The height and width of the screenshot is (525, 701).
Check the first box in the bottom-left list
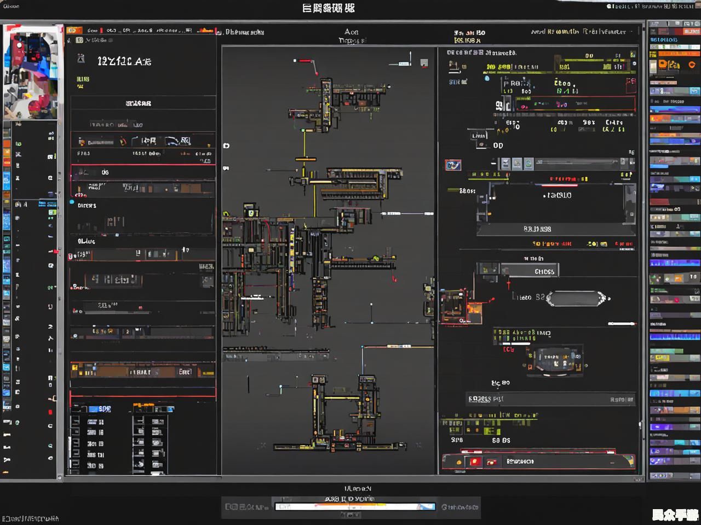tap(76, 421)
